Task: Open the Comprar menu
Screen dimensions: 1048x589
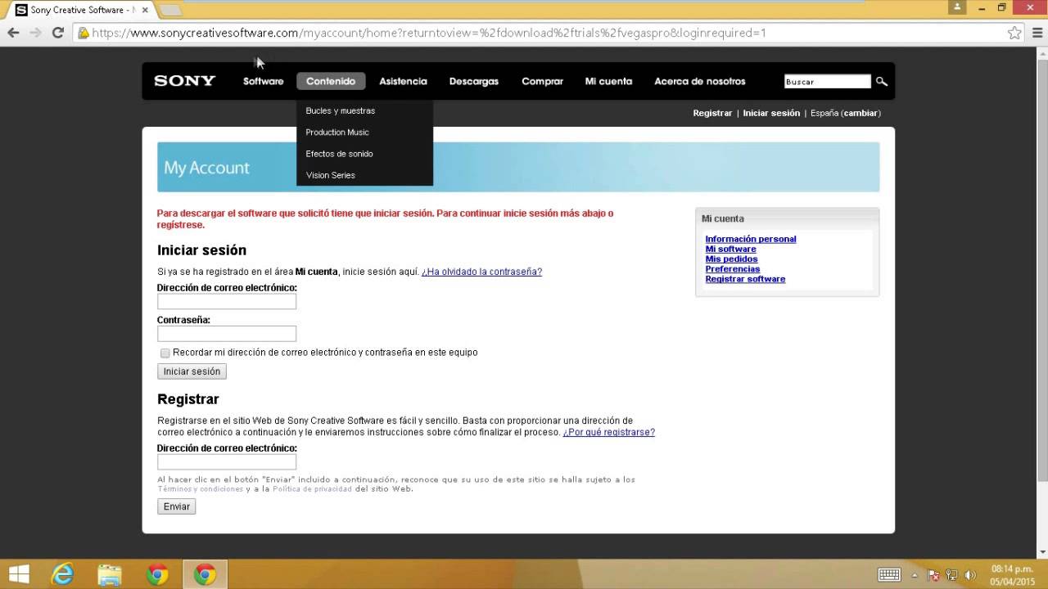Action: [542, 81]
